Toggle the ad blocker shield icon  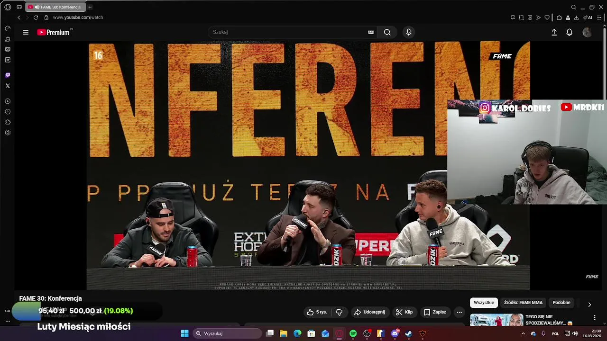530,18
